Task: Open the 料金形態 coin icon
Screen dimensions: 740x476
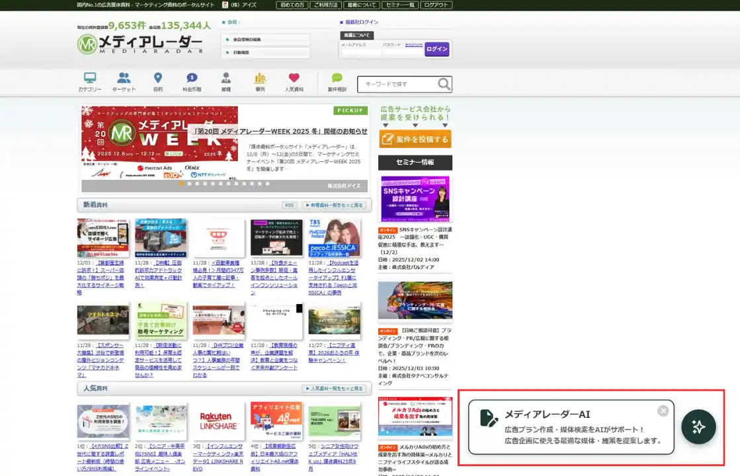Action: [x=192, y=78]
